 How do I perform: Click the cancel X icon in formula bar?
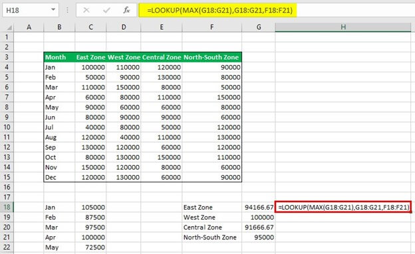point(86,11)
